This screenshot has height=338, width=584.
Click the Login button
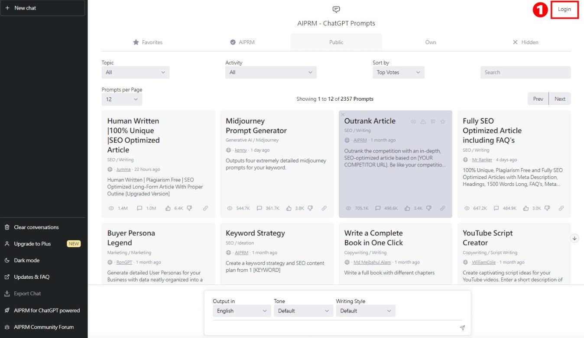click(x=564, y=10)
